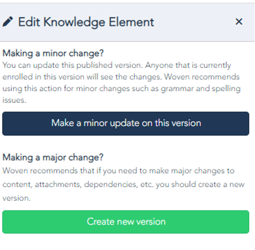Click the word version. ending the major paragraph
Image resolution: width=255 pixels, height=250 pixels.
tap(16, 198)
